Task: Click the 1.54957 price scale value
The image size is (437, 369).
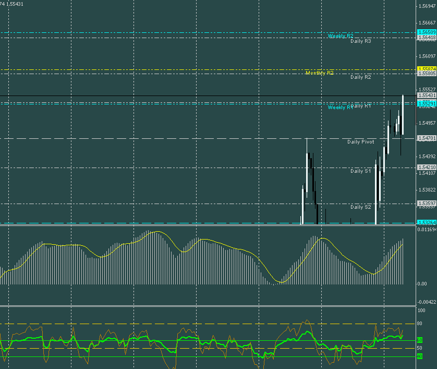Action: click(x=427, y=123)
